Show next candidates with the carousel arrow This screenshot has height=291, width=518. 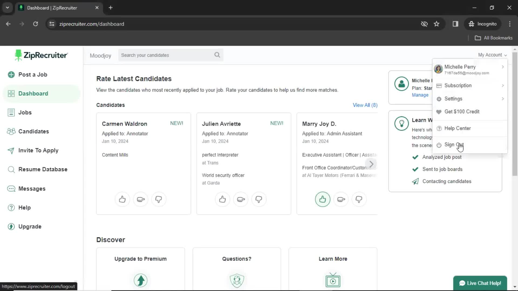(371, 164)
